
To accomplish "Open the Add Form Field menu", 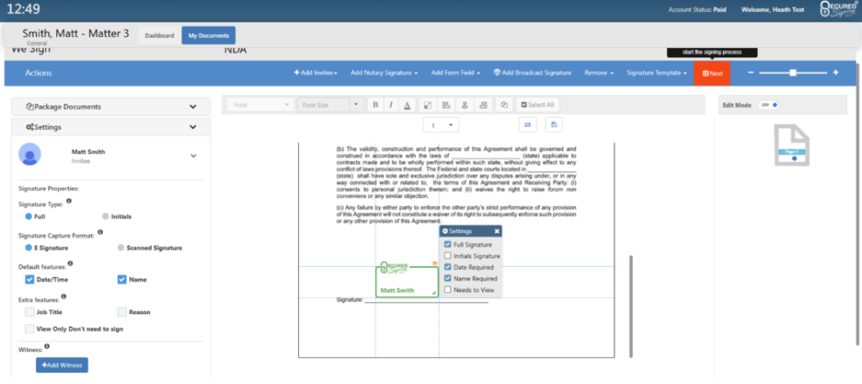I will (x=455, y=72).
